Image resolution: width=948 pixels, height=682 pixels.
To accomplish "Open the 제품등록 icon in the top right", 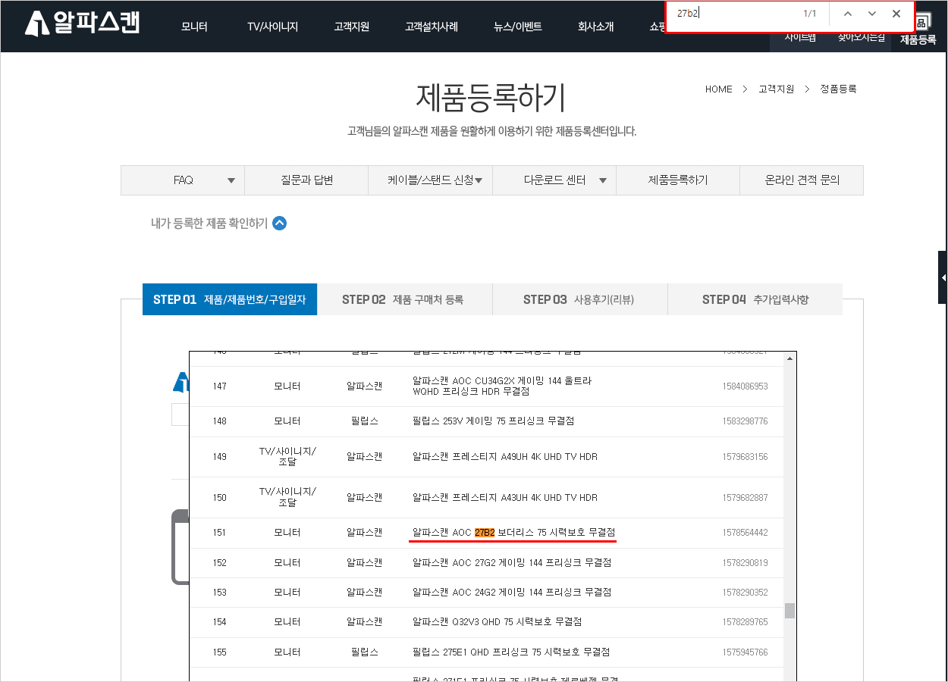I will pyautogui.click(x=918, y=30).
